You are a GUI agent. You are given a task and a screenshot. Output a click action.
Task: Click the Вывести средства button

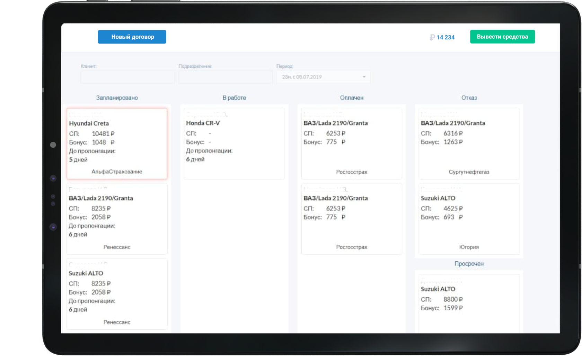(502, 37)
